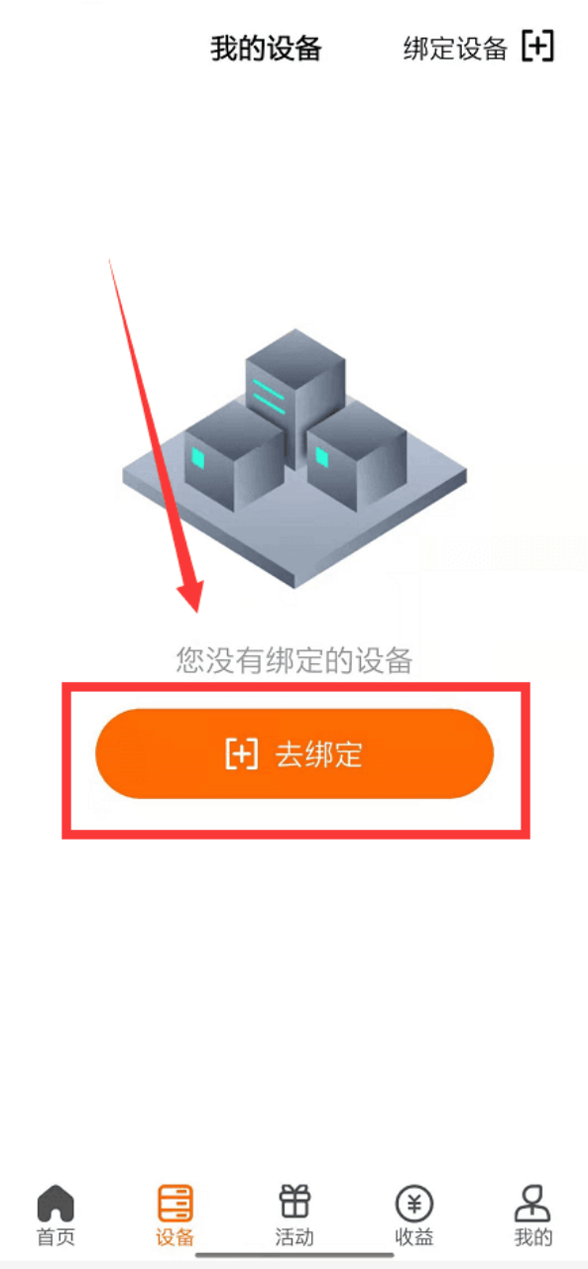Image resolution: width=588 pixels, height=1269 pixels.
Task: Select the house icon for 首页
Action: [x=56, y=1205]
